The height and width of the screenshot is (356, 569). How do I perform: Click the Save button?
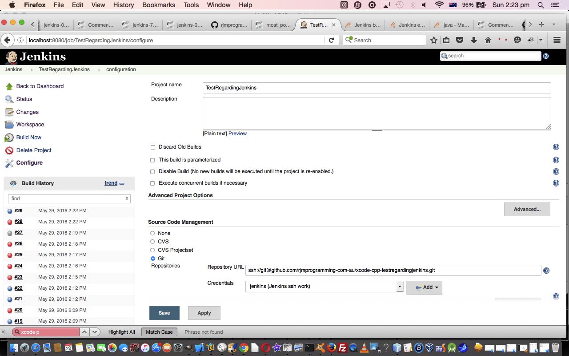click(x=164, y=313)
